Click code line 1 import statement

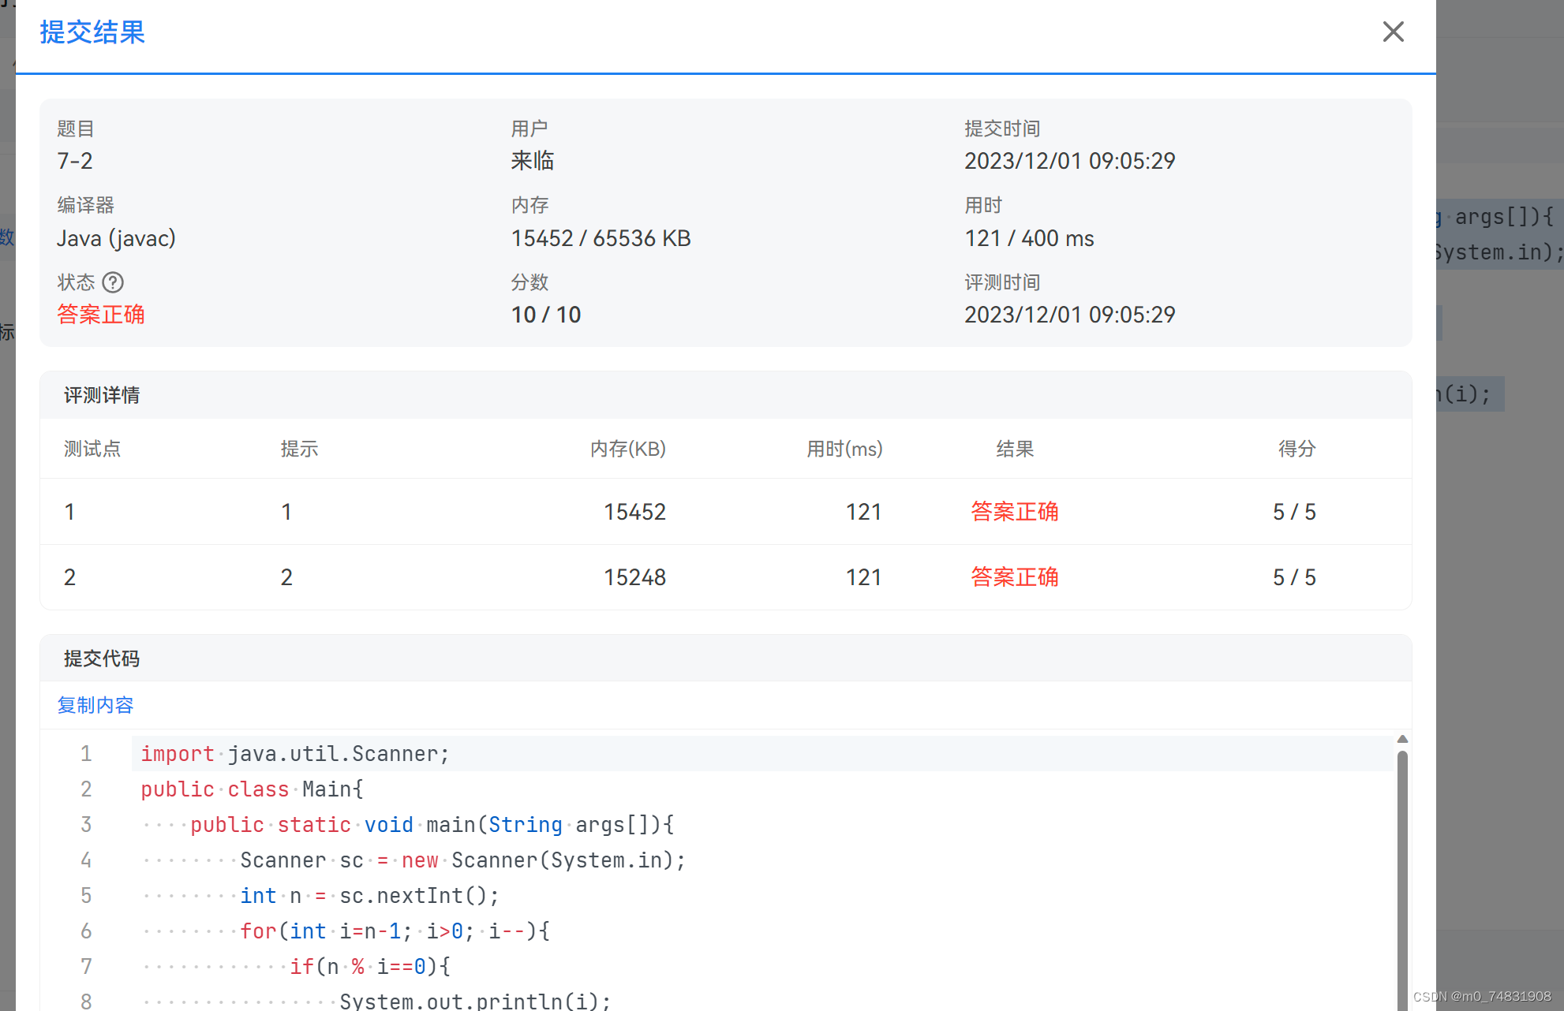coord(295,754)
